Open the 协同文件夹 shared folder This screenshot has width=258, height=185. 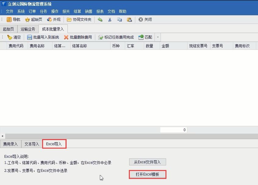pos(79,20)
